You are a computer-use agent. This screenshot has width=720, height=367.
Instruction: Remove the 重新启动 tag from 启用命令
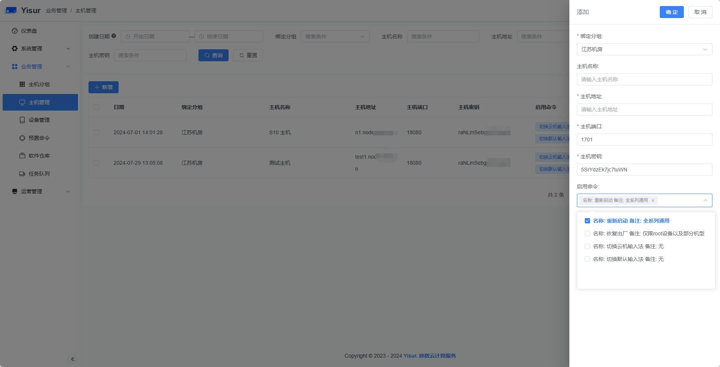(x=653, y=200)
